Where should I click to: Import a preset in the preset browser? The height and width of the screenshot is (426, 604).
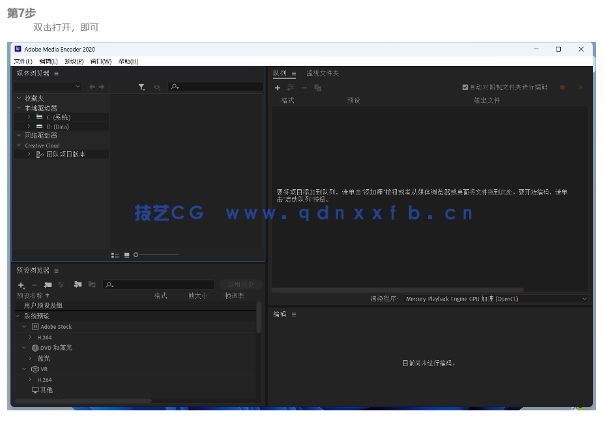tap(78, 285)
